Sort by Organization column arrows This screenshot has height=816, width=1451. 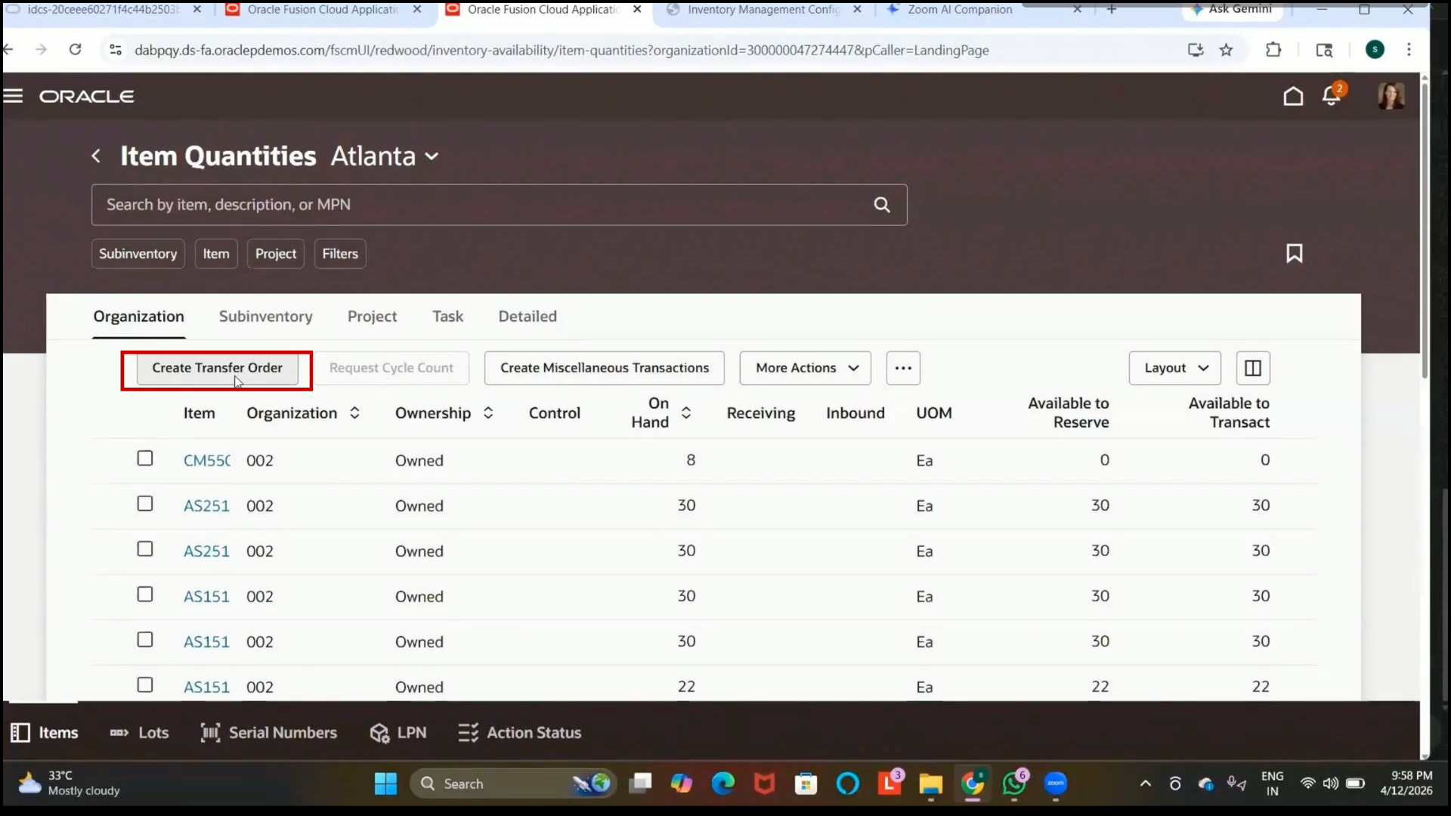[x=354, y=413]
